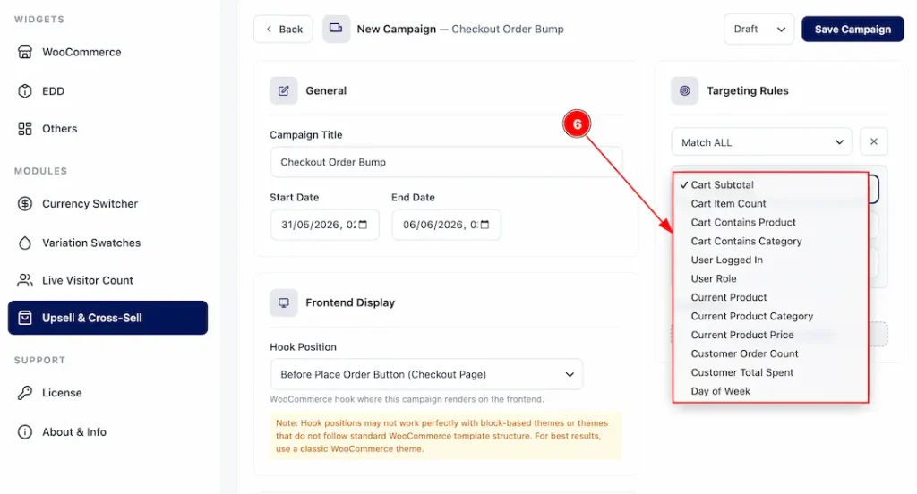The image size is (917, 494).
Task: Select Current Product Category option
Action: click(x=771, y=316)
